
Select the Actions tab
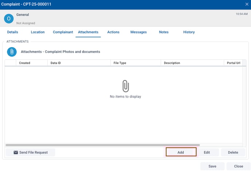tap(113, 32)
